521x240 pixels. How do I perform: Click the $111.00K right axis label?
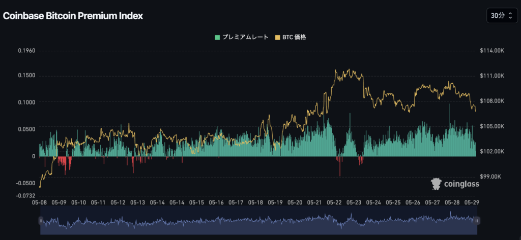[492, 76]
